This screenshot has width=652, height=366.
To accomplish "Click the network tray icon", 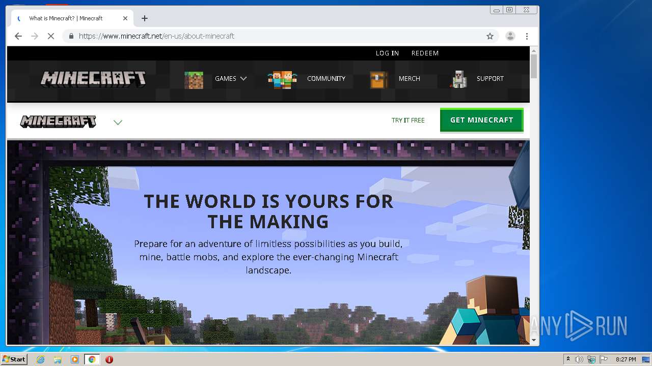I will coord(591,359).
